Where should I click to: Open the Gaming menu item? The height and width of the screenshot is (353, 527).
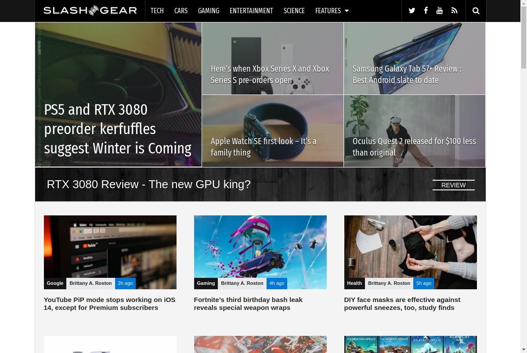pyautogui.click(x=209, y=11)
